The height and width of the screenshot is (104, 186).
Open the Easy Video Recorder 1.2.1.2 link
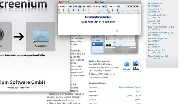coord(161,27)
